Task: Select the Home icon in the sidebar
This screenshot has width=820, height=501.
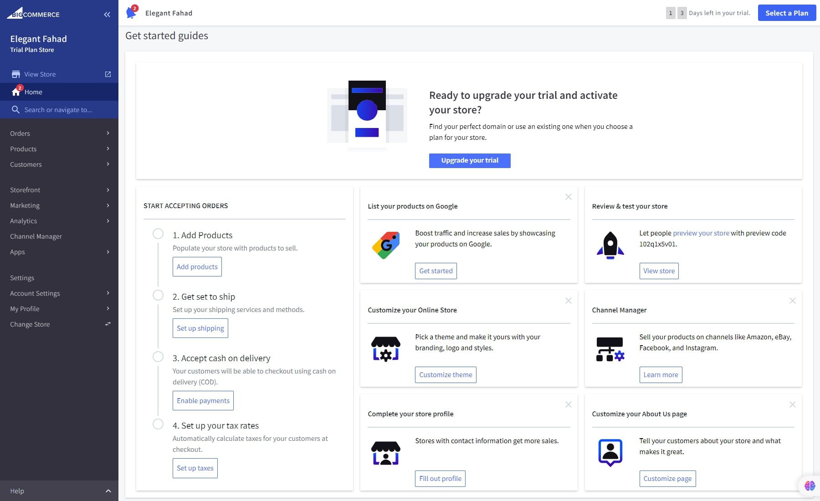Action: pyautogui.click(x=15, y=92)
